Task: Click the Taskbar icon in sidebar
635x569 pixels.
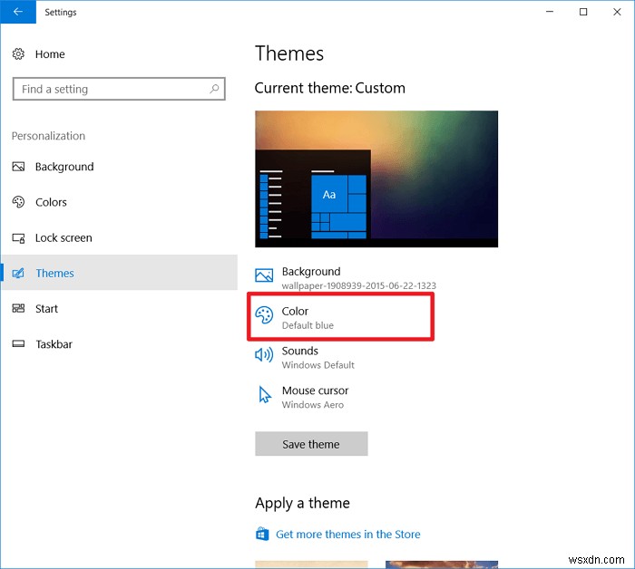Action: pyautogui.click(x=18, y=344)
